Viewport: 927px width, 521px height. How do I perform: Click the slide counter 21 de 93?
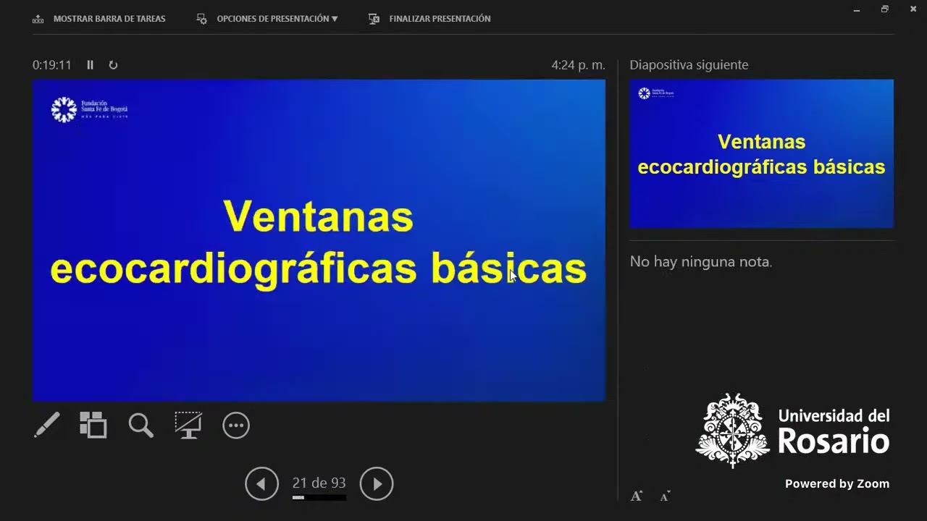point(319,483)
